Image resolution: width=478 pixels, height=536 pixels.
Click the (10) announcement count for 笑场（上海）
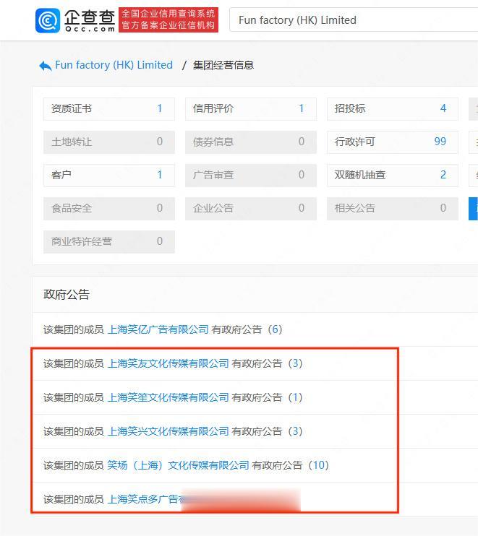point(319,465)
